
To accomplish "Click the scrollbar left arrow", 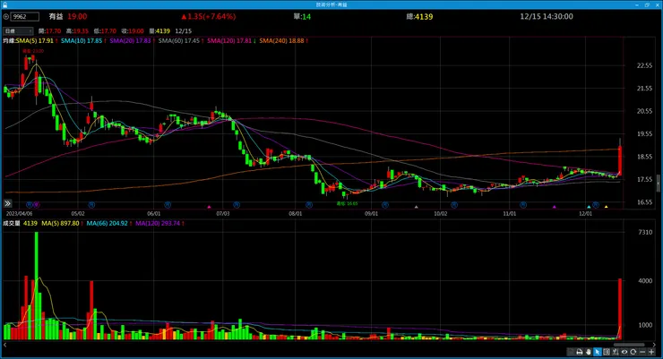I will [4, 345].
